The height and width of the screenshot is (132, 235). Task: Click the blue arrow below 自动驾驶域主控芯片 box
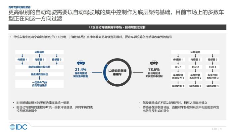39,70
